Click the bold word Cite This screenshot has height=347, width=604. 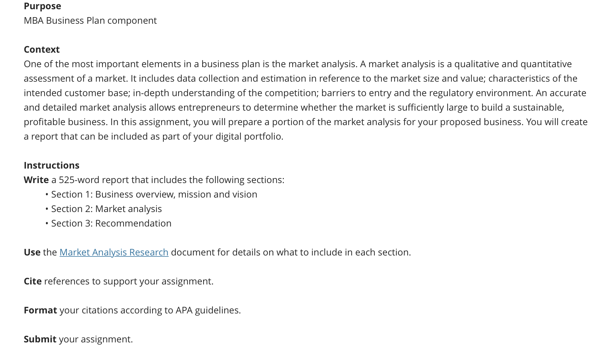33,281
